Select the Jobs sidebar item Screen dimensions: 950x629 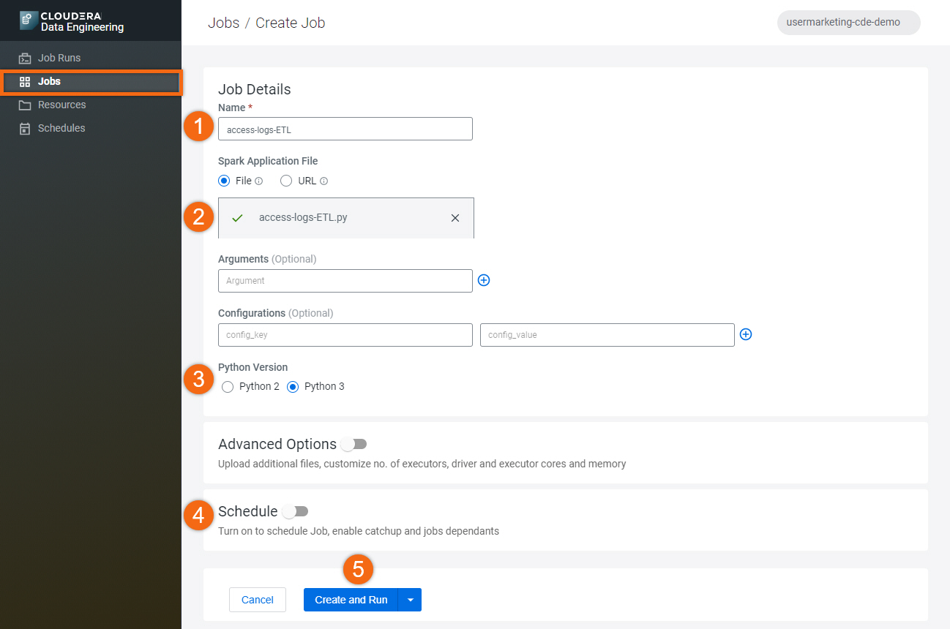click(49, 81)
